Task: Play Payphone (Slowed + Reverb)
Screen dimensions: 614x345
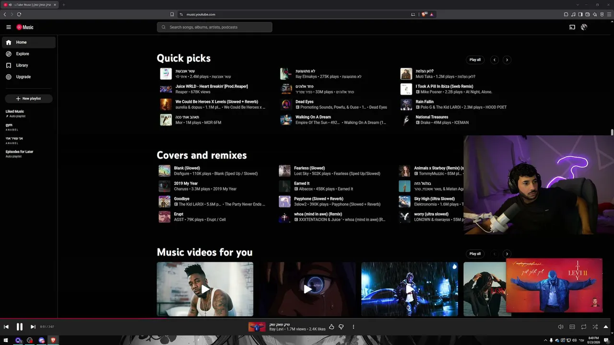Action: 319,199
